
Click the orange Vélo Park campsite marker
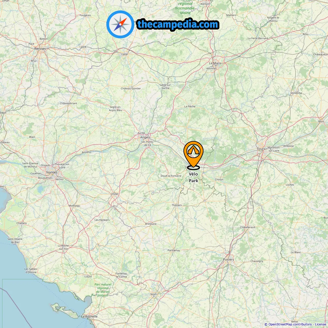tap(193, 155)
